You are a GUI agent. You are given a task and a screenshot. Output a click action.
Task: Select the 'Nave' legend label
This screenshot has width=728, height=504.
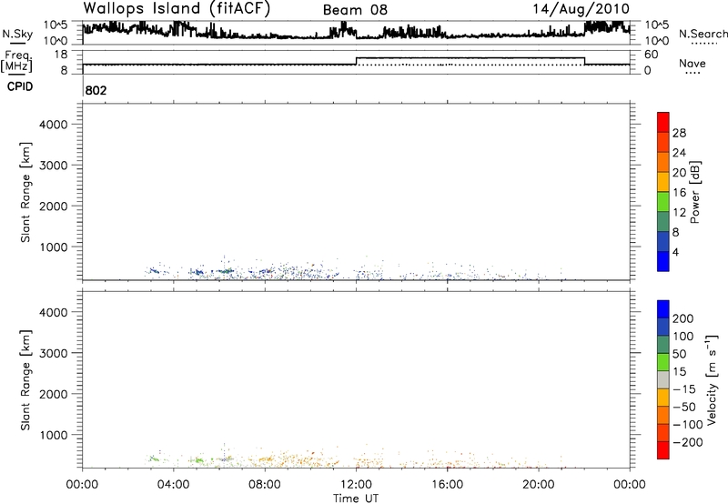[x=692, y=63]
